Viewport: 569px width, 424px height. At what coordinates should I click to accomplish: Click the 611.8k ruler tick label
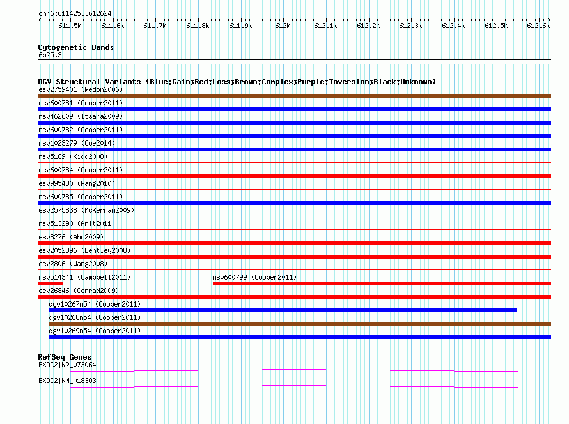[198, 26]
